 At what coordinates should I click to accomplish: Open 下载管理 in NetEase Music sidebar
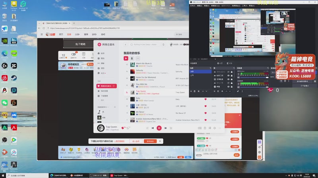105,96
